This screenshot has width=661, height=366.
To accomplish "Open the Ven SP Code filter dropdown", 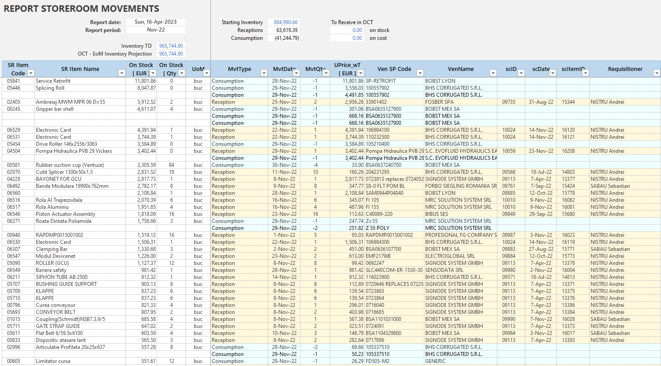I will (x=420, y=73).
